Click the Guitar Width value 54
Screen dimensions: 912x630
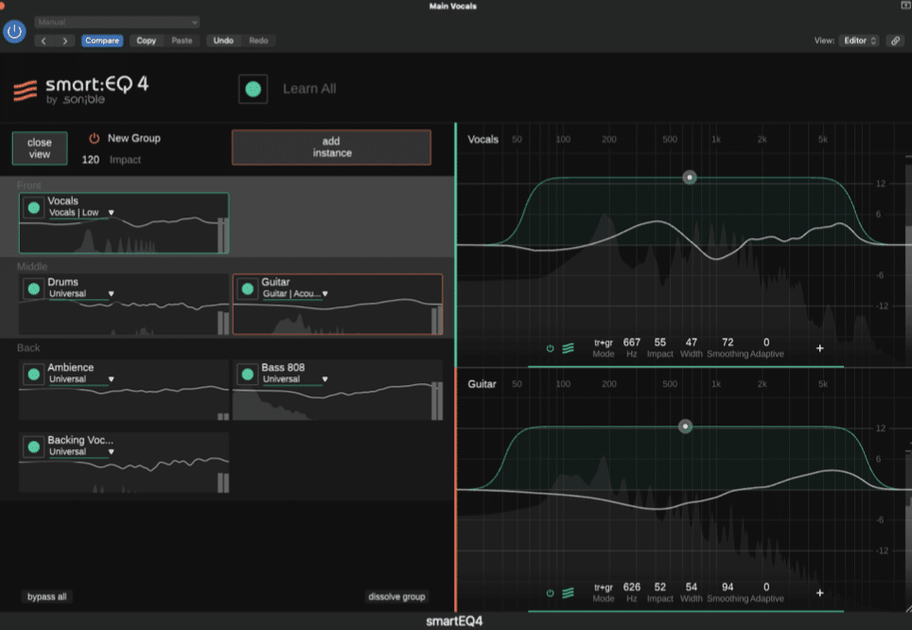(691, 587)
